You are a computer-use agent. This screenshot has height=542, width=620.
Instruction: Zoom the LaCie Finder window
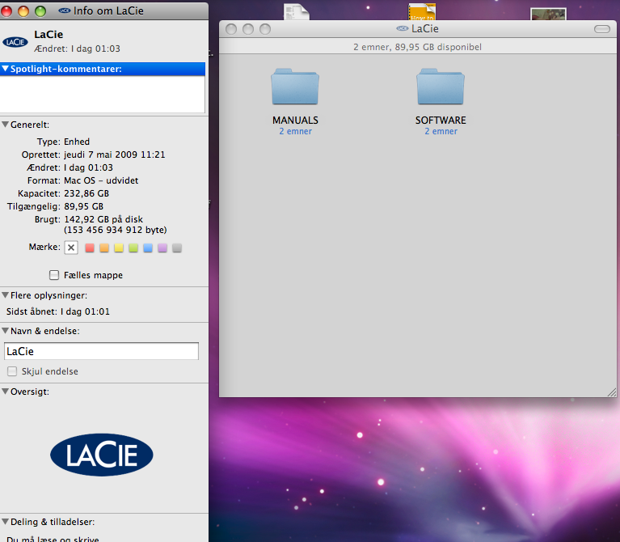pos(265,29)
